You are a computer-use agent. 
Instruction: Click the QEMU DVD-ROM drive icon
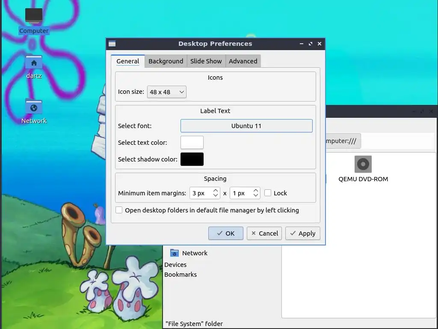coord(363,164)
